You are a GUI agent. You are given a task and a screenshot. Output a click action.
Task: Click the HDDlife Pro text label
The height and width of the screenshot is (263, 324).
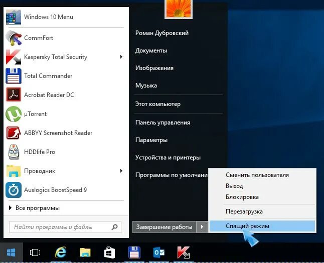(x=40, y=152)
